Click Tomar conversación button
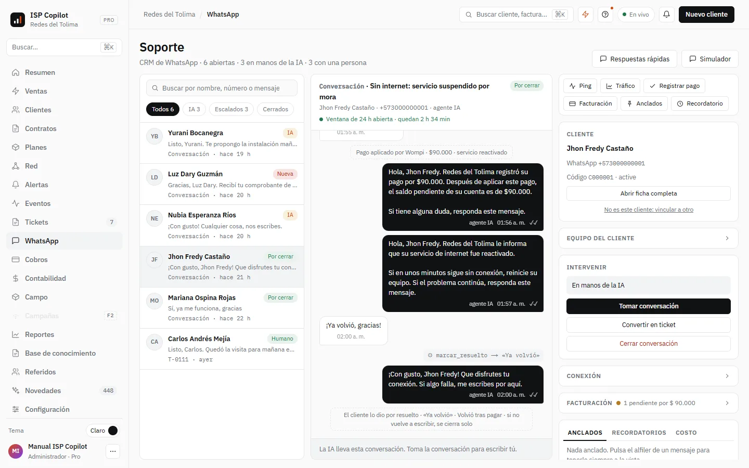749x468 pixels. tap(649, 306)
